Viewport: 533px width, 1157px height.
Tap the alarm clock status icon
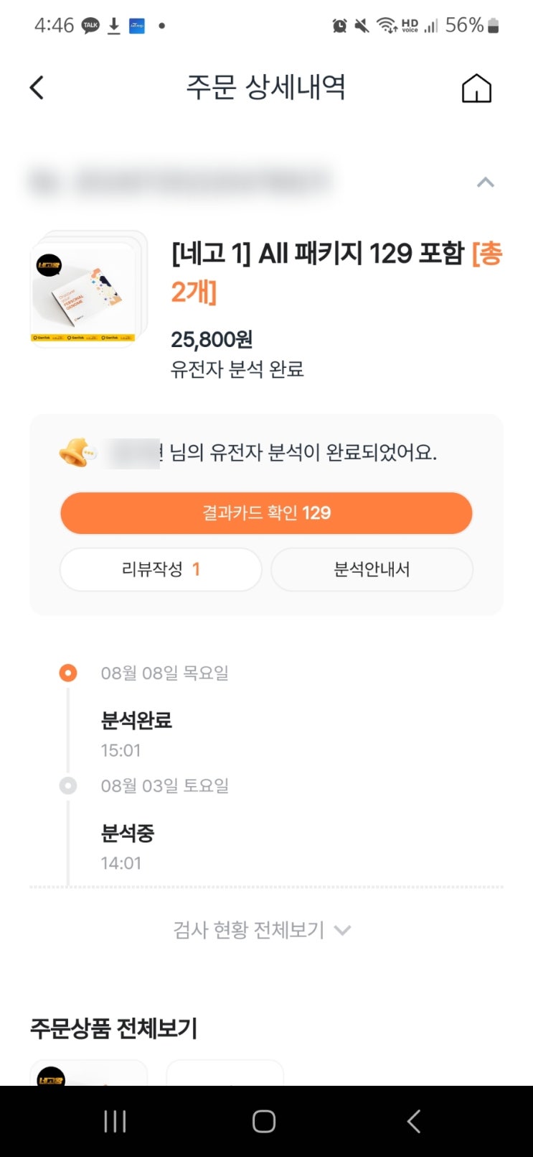(x=339, y=26)
